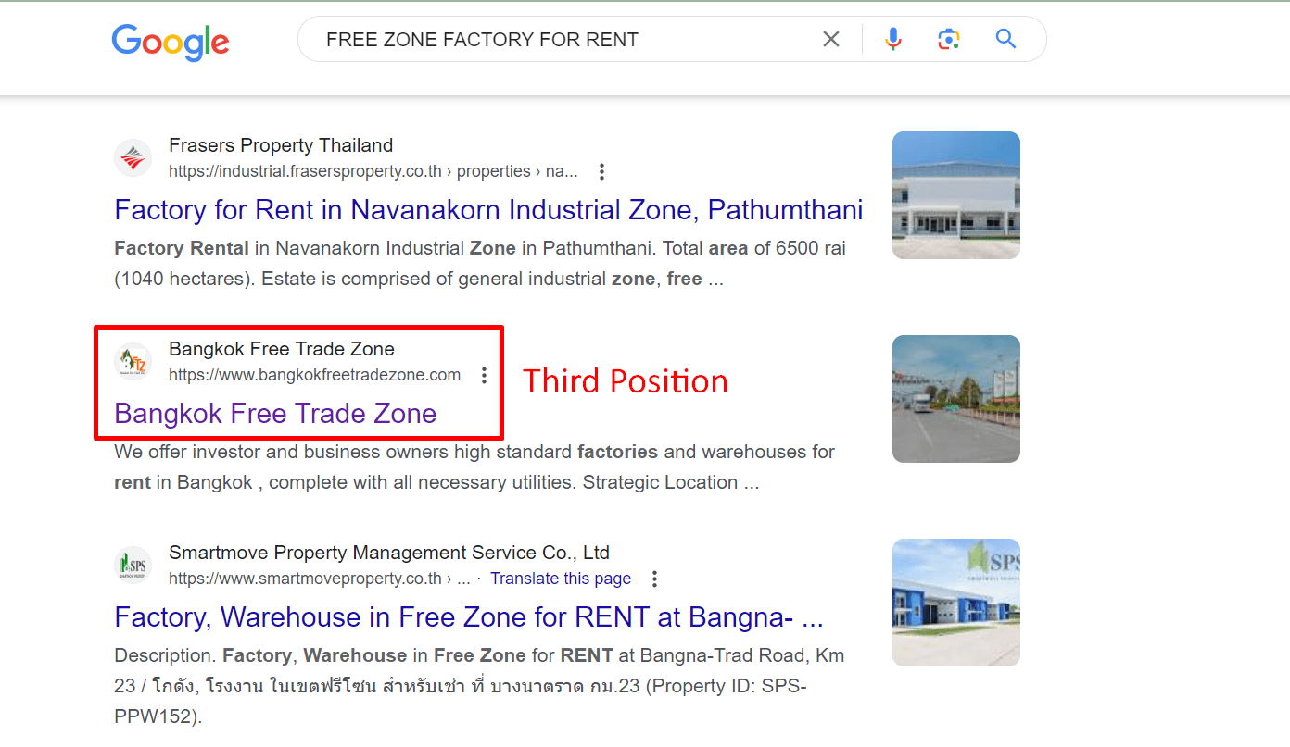
Task: Click Translate this page link
Action: pyautogui.click(x=561, y=579)
